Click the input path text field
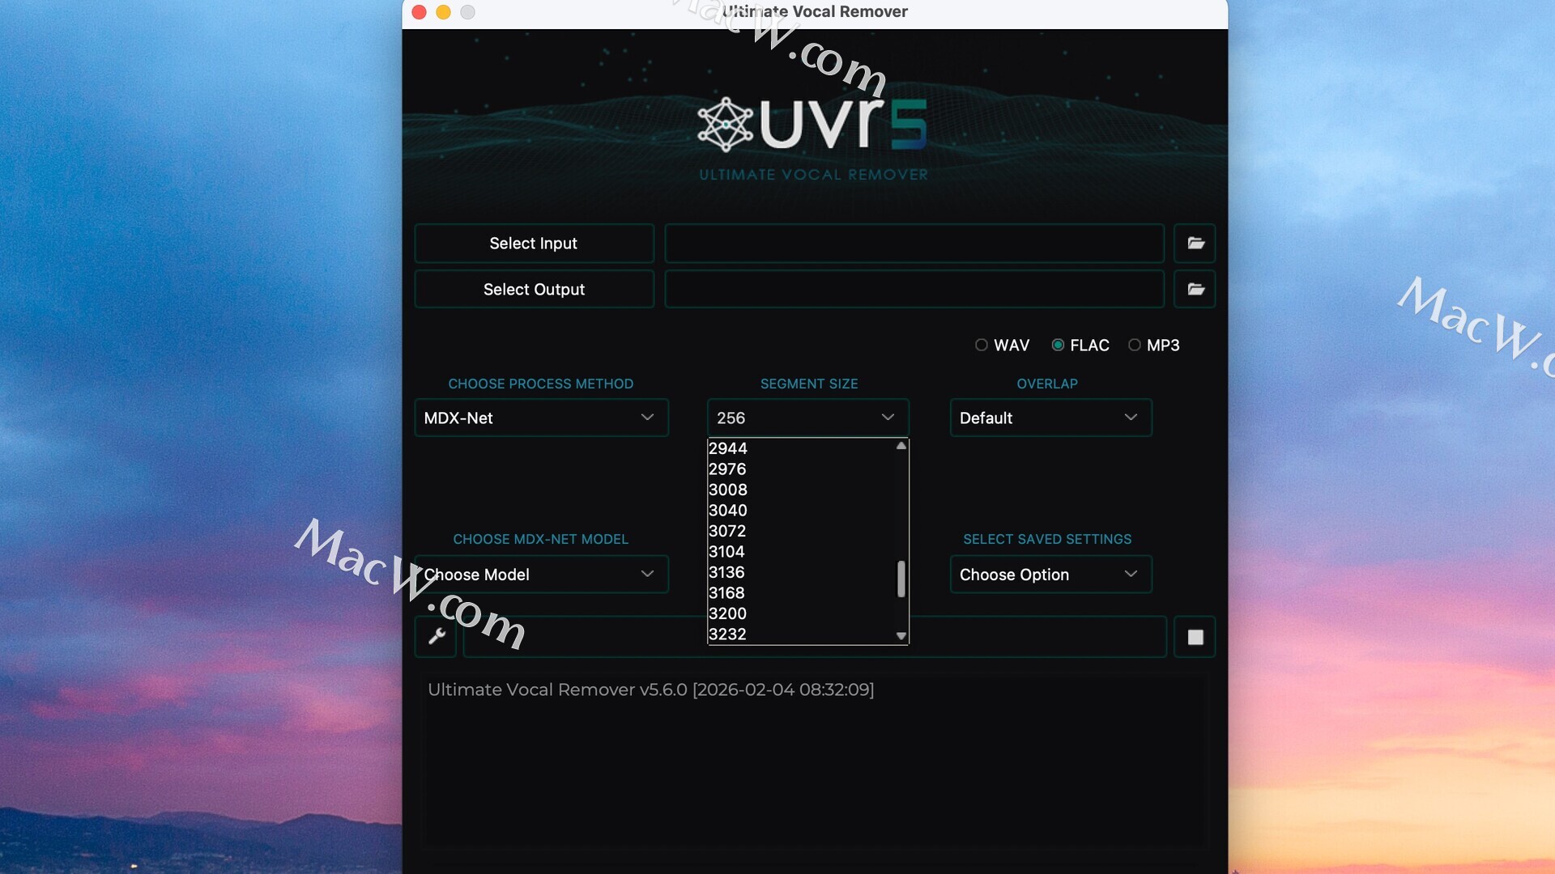The image size is (1555, 874). tap(914, 244)
